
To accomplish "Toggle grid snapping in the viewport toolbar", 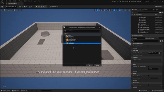I will (109, 10).
